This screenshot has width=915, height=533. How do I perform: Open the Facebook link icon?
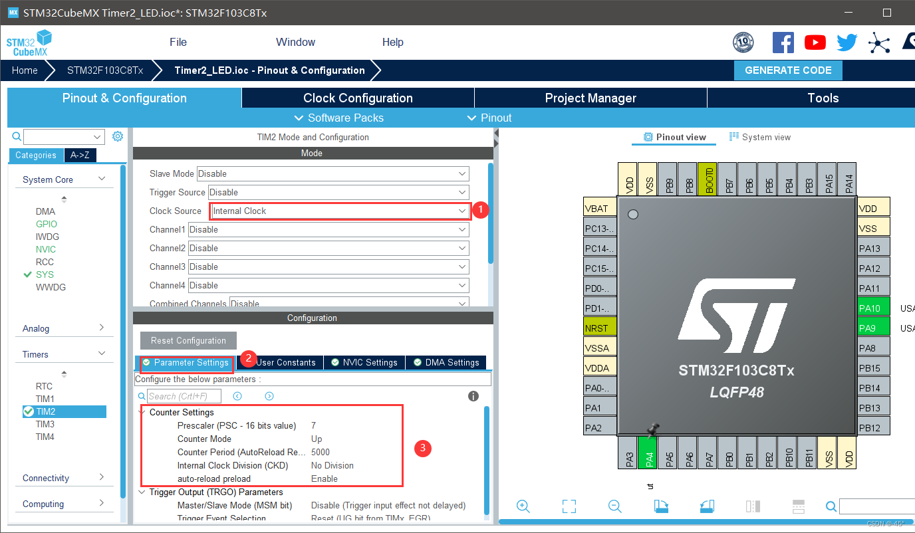(x=783, y=43)
